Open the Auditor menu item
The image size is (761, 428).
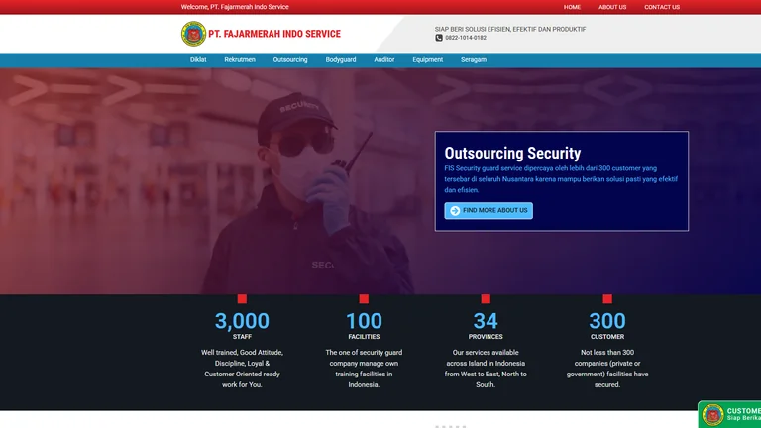[x=383, y=60]
